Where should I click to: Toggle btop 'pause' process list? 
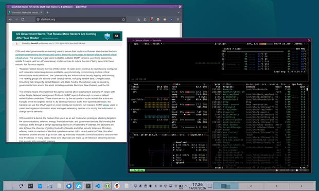coord(250,84)
